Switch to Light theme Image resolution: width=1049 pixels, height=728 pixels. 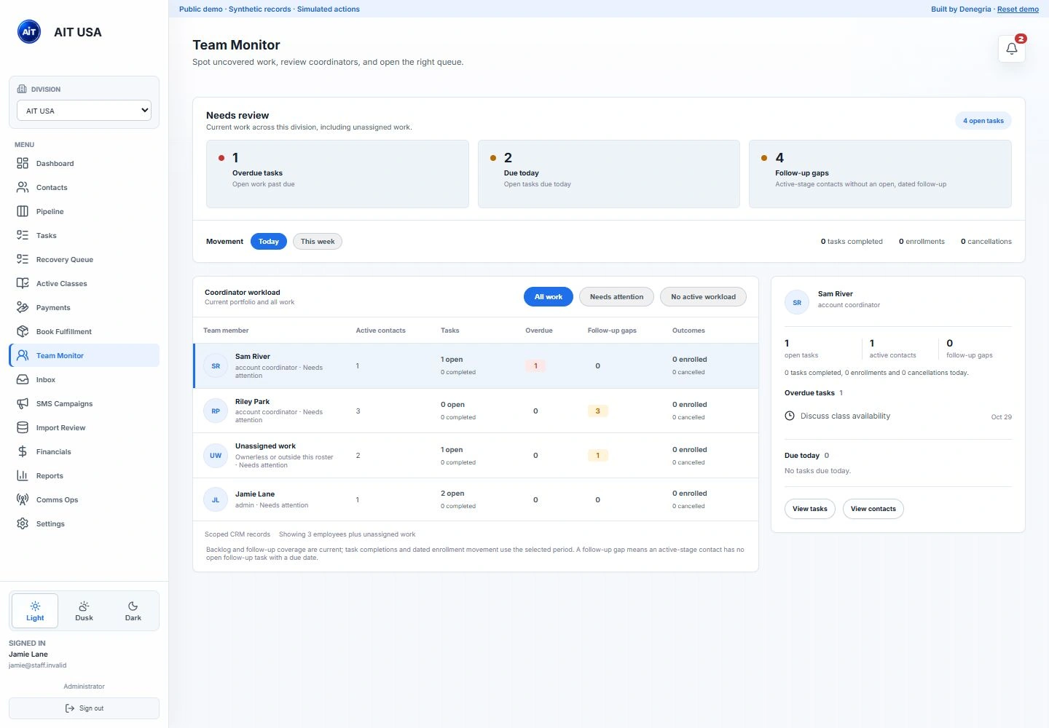(35, 611)
